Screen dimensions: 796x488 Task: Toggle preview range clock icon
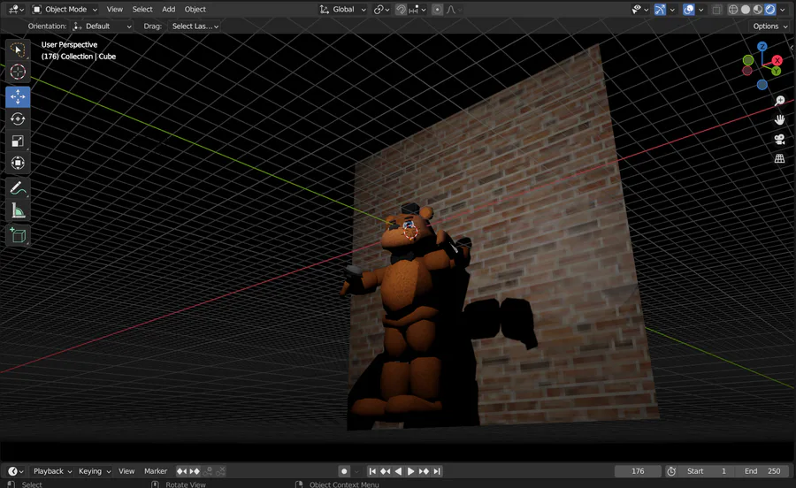[671, 471]
